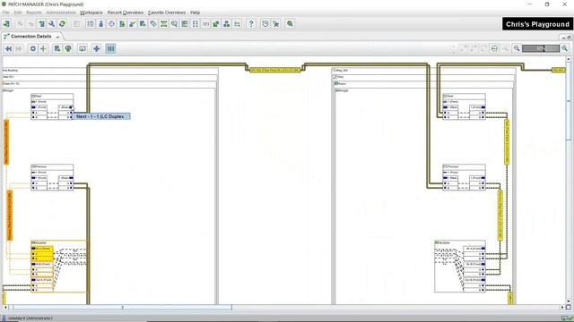
Task: Click the scroll down arrow of vertical scrollbar
Action: [568, 301]
